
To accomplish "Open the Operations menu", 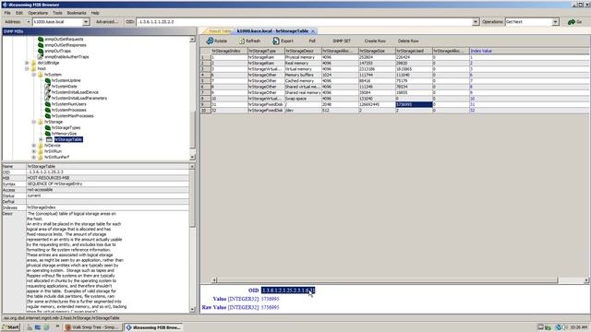I will point(38,13).
